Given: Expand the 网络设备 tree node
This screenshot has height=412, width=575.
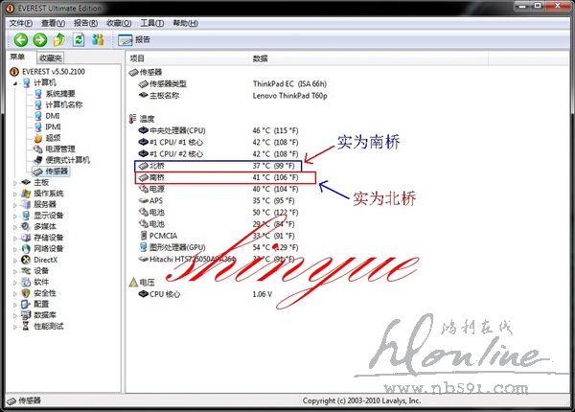Looking at the screenshot, I should pyautogui.click(x=15, y=249).
